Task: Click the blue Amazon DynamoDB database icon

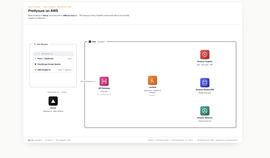Action: pos(205,83)
